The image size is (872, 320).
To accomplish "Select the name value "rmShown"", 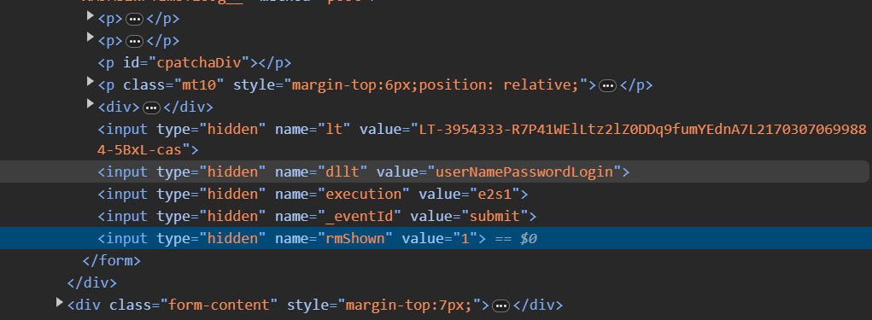I will 354,238.
